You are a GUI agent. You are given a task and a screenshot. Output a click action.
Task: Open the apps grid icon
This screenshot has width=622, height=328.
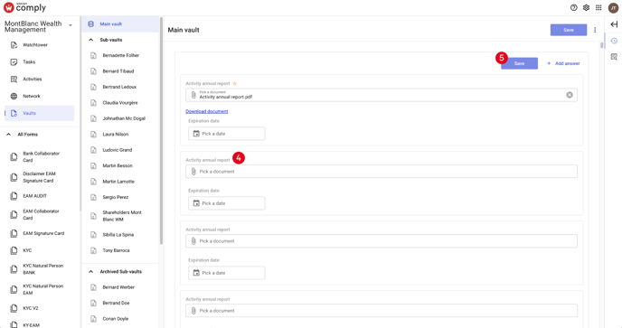coord(598,7)
